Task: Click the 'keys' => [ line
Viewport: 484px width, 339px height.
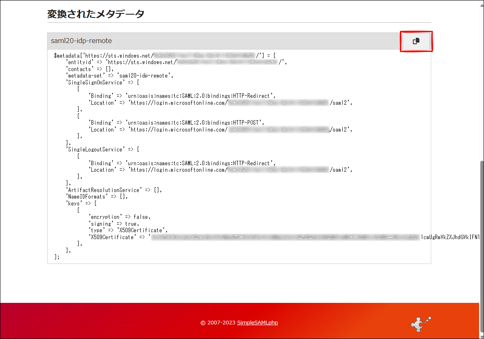Action: 81,203
